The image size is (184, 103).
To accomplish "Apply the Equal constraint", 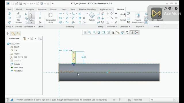I will pos(116,18).
